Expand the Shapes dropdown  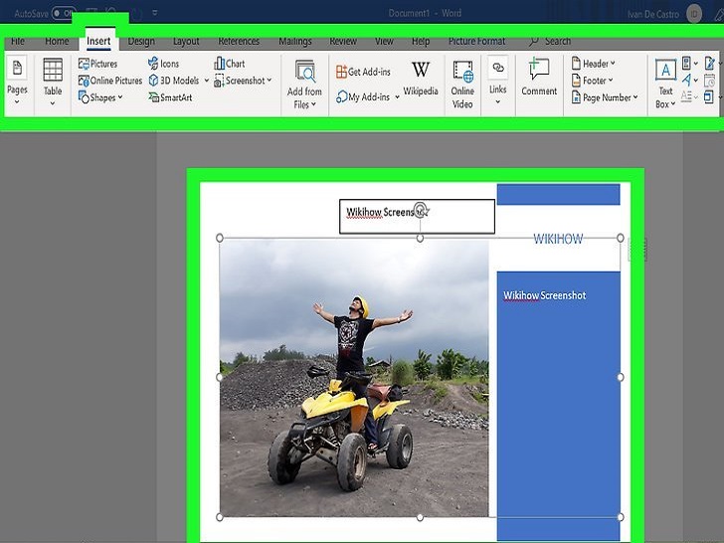pos(100,97)
